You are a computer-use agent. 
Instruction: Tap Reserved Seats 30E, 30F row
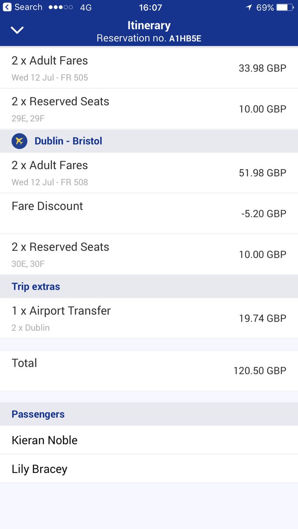[149, 254]
